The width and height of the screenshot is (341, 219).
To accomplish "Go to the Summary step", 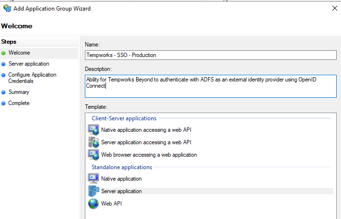I will [19, 92].
